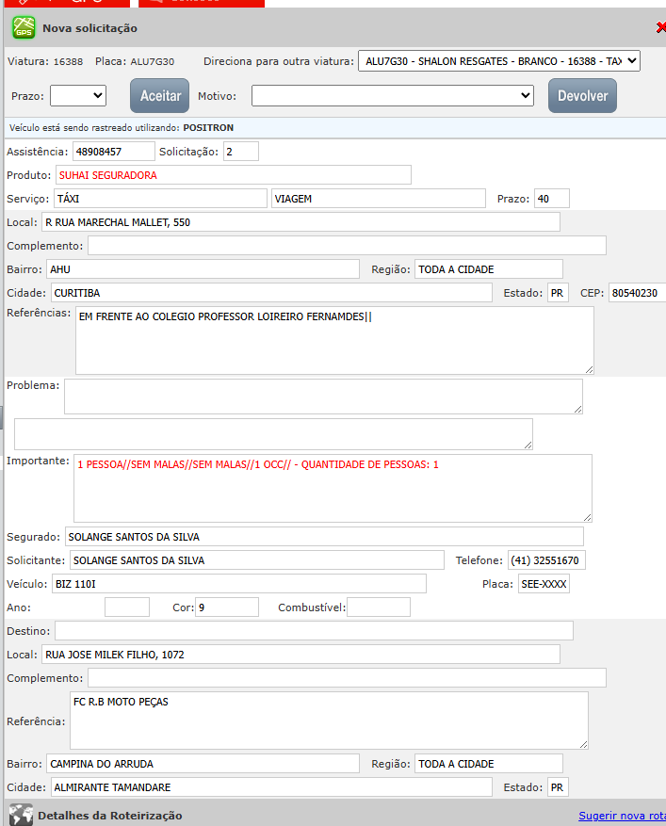Click the CEP field 80540230
Viewport: 666px width, 826px height.
[x=638, y=293]
